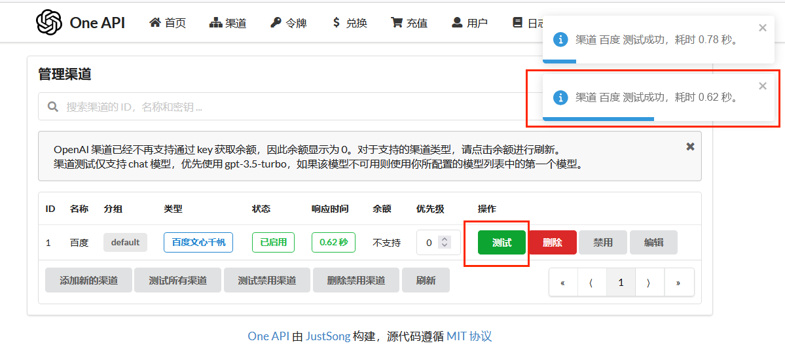Navigate to 兑换 redemption page
The height and width of the screenshot is (352, 785).
point(350,23)
